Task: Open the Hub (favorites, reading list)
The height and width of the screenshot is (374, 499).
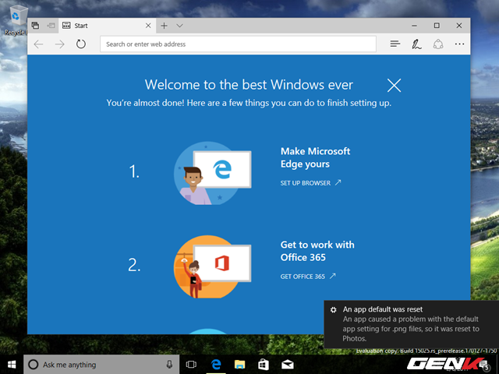Action: pos(395,44)
